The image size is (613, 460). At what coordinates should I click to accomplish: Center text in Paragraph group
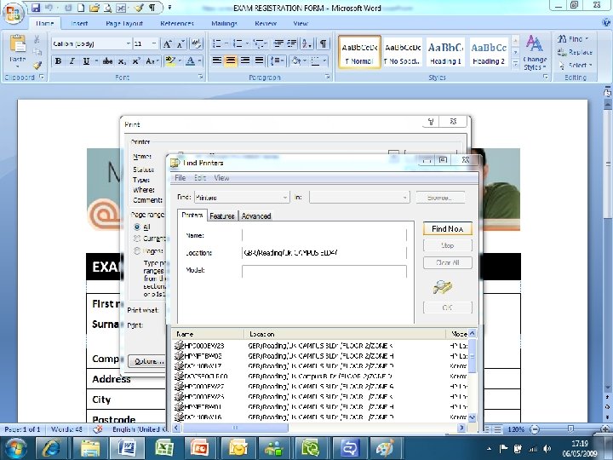pyautogui.click(x=231, y=60)
